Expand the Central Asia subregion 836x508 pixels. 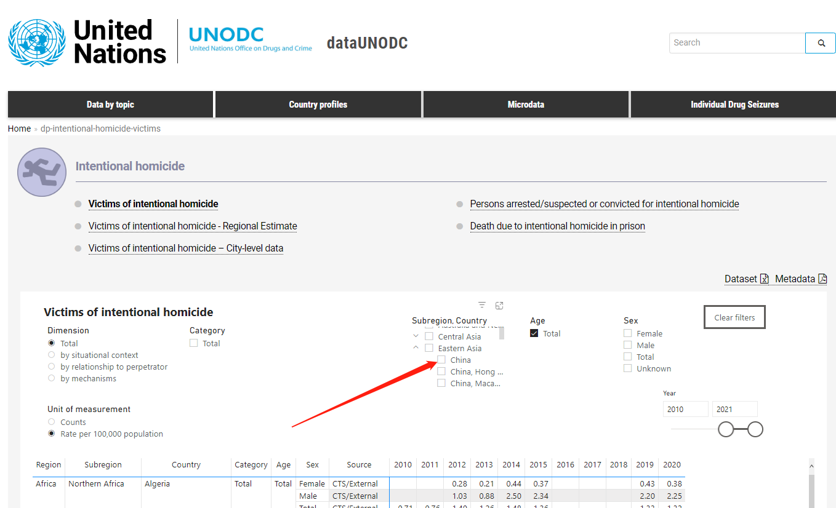416,336
